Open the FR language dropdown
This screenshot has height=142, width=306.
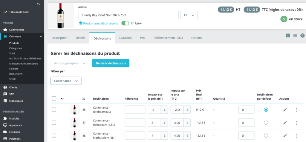coord(189,15)
